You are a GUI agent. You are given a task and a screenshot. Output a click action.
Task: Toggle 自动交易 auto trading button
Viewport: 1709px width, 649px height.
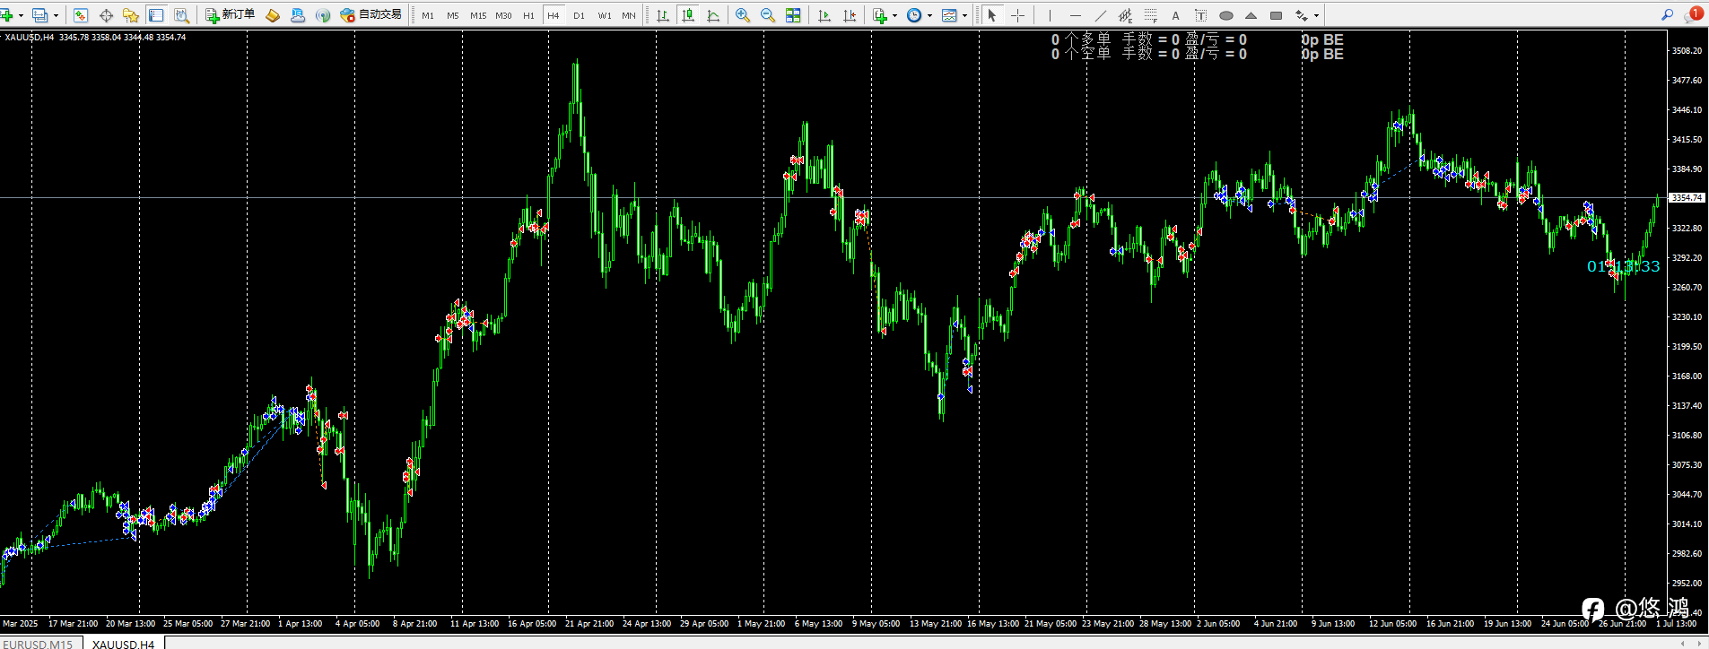pyautogui.click(x=371, y=15)
